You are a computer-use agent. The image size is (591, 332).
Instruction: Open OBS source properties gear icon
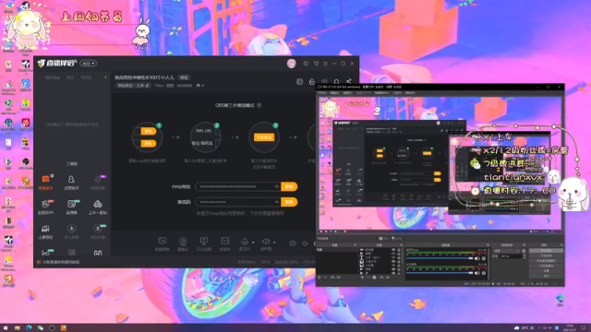tap(374, 278)
